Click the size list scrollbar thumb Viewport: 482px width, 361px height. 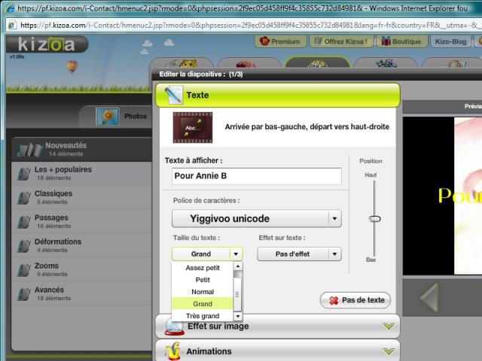(238, 294)
